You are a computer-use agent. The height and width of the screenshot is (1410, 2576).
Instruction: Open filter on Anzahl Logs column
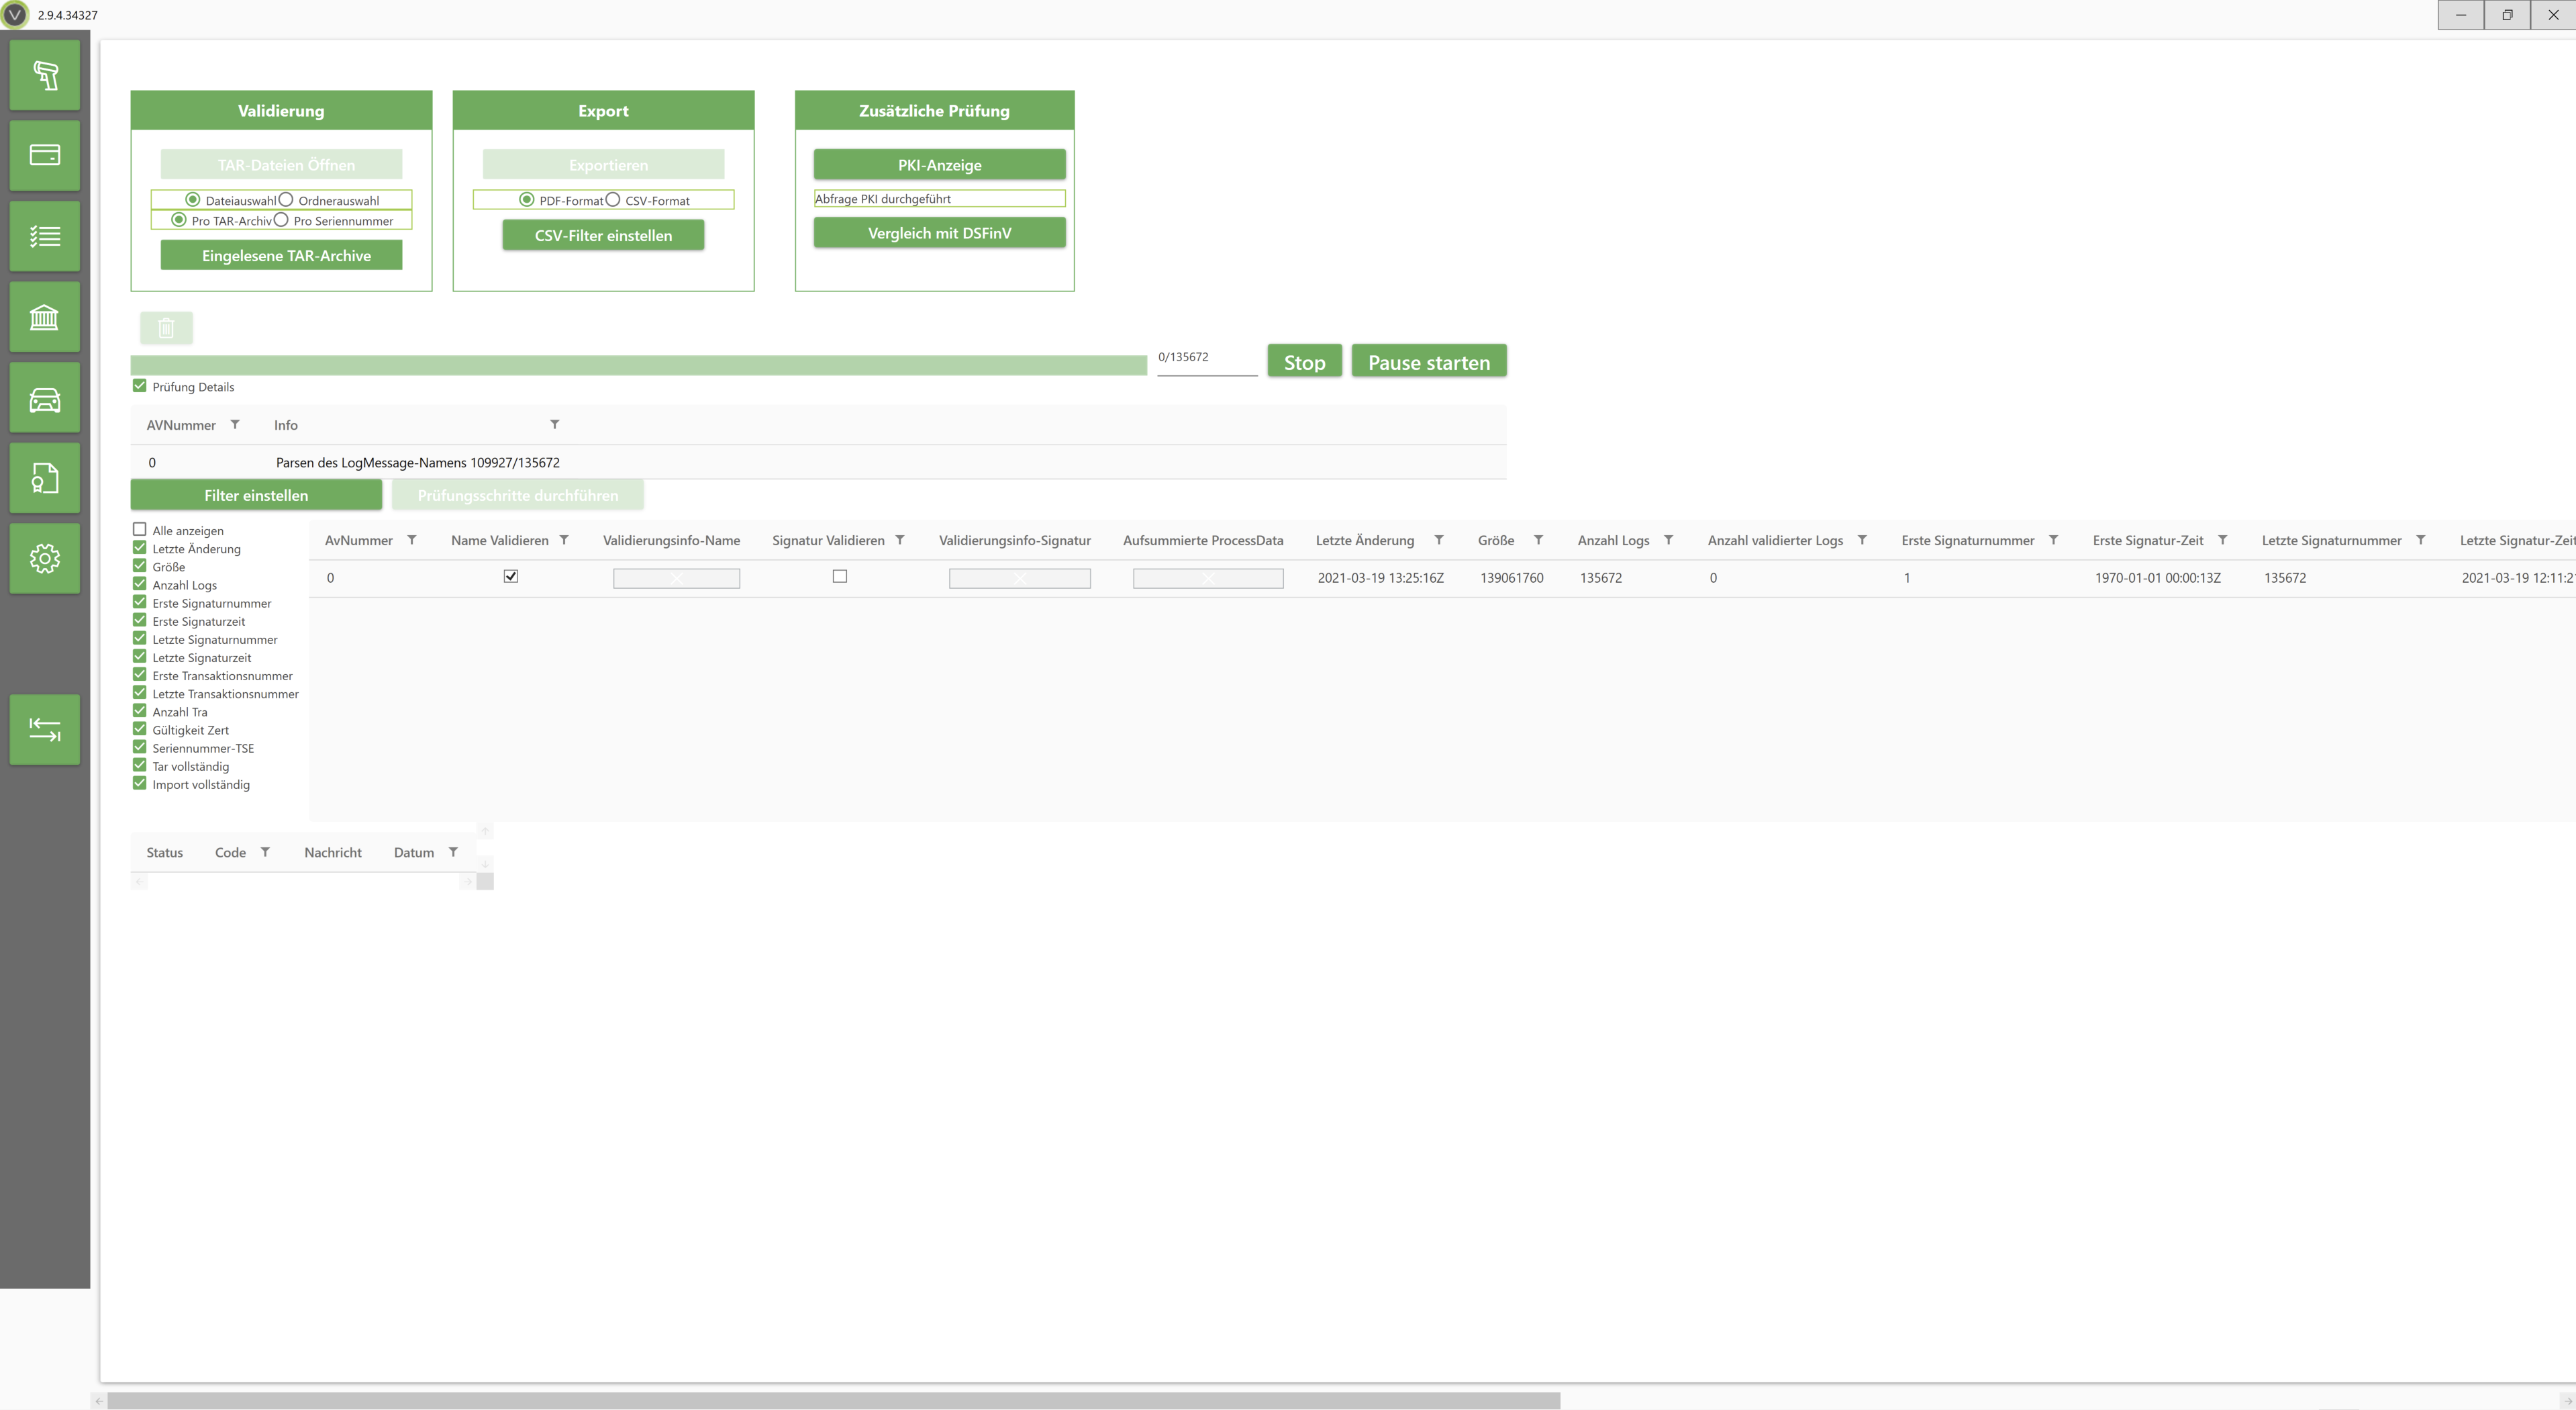pos(1668,540)
